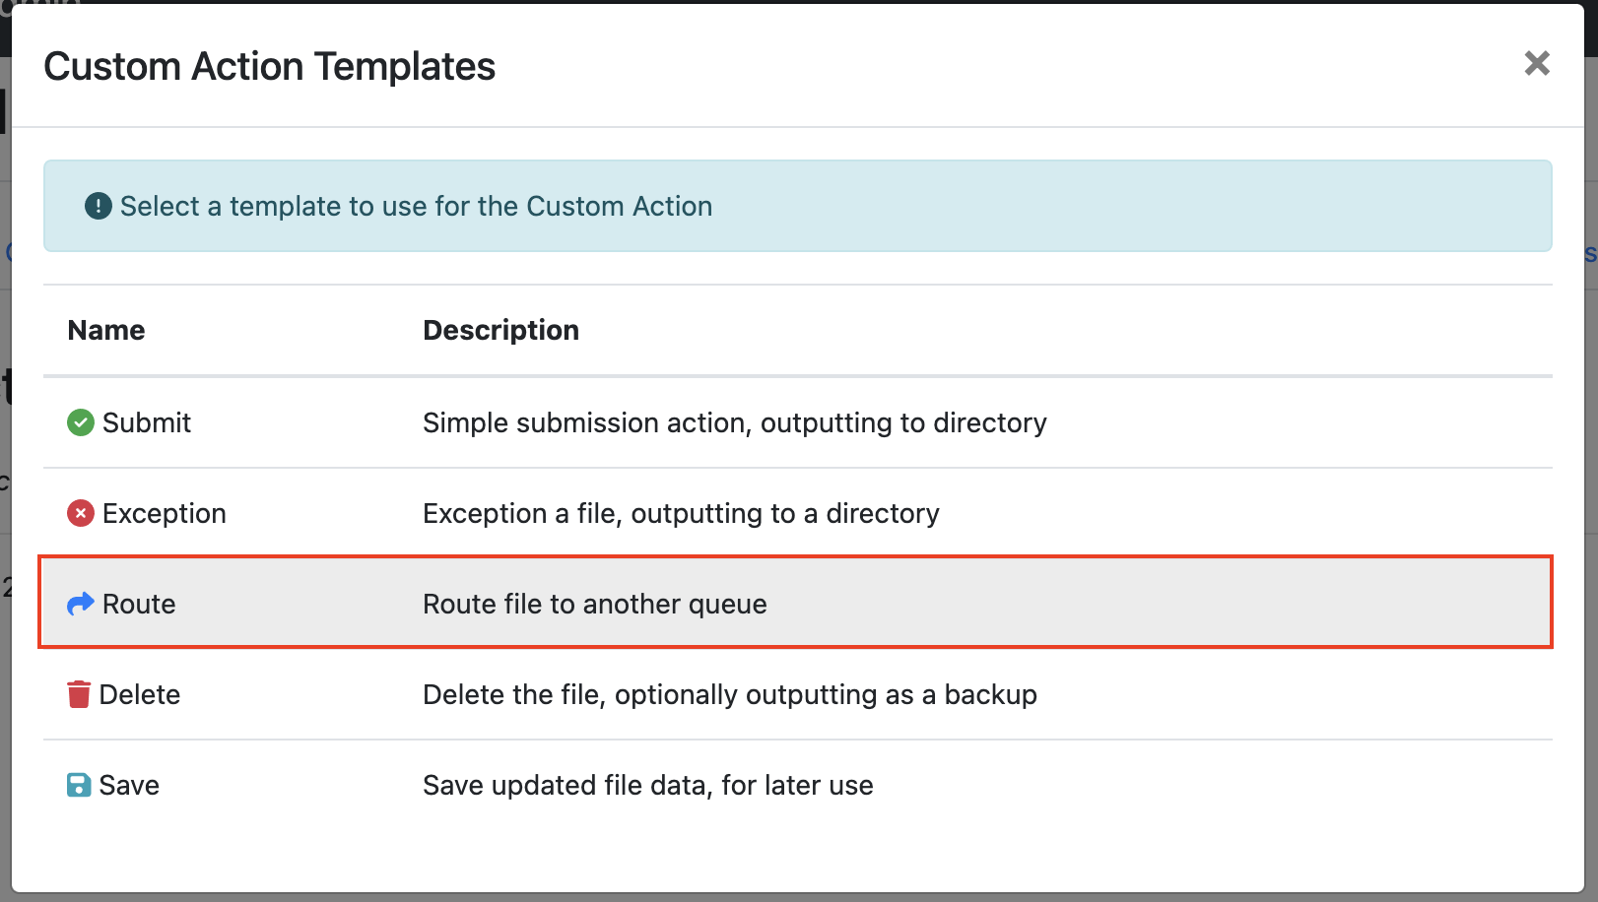Choose the Exception template name

coord(164,513)
